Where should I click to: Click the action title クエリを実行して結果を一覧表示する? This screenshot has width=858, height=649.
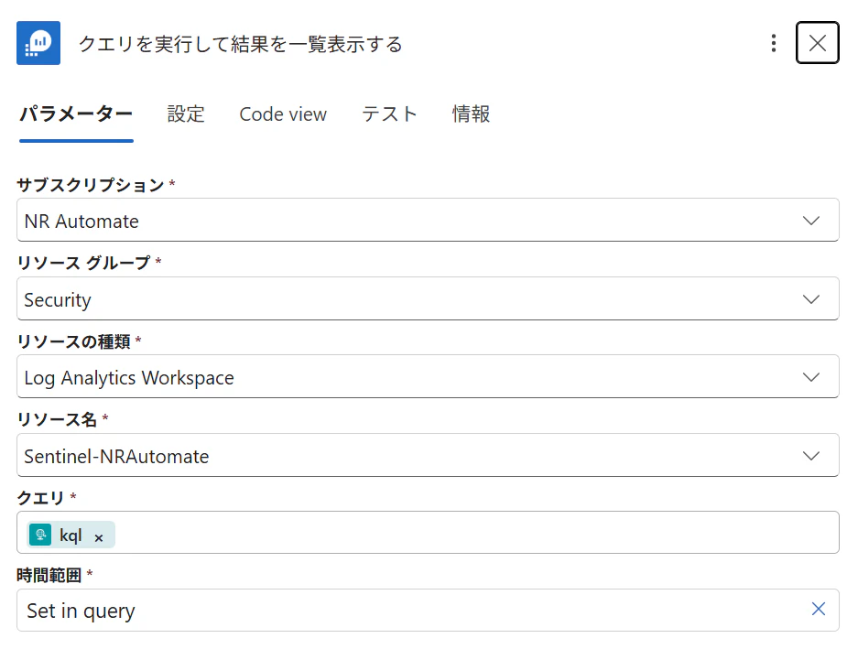coord(240,44)
